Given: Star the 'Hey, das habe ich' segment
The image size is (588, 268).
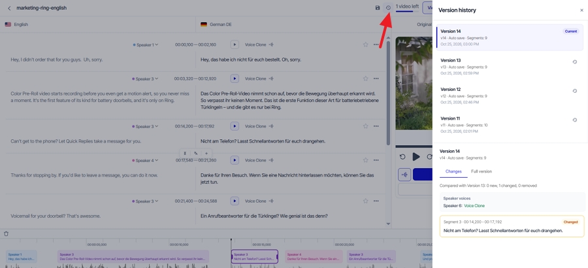Looking at the screenshot, I should [365, 44].
